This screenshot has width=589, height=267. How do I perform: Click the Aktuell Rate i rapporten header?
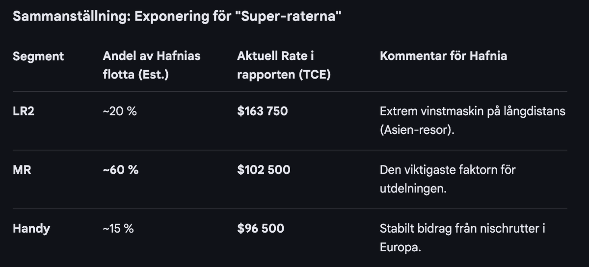[284, 66]
